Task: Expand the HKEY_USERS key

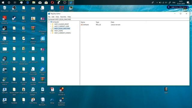Action: 51,31
